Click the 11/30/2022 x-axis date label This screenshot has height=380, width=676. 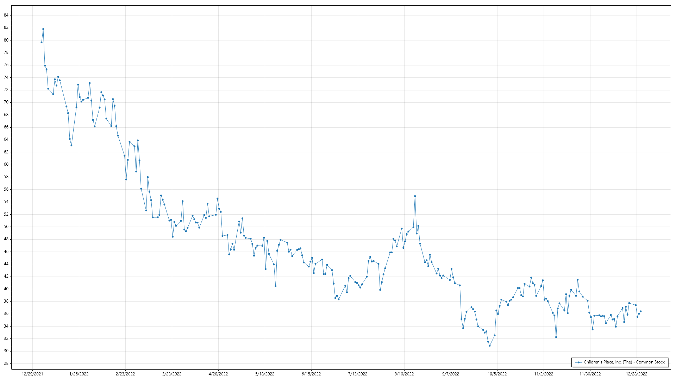pyautogui.click(x=590, y=374)
